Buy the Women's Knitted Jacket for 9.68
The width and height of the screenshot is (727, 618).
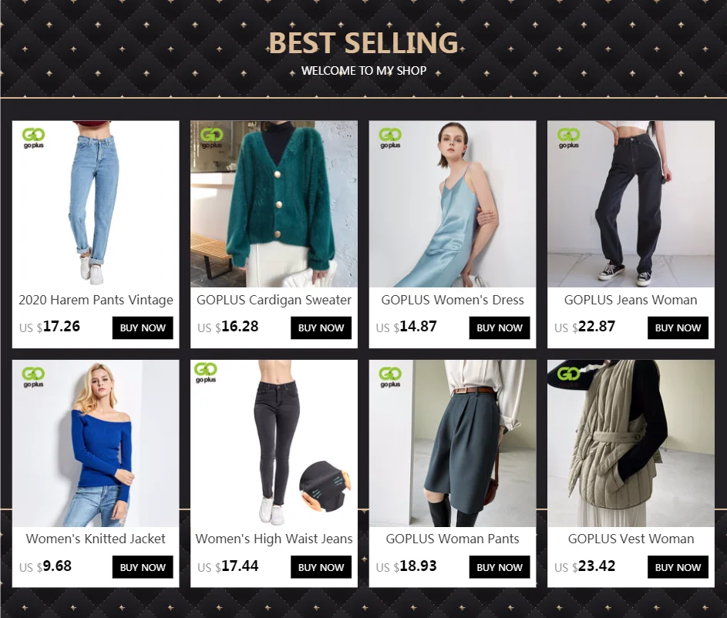pos(143,567)
